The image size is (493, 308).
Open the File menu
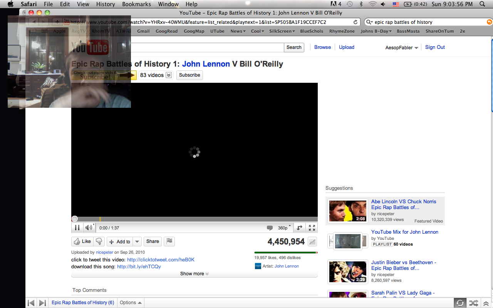[x=49, y=4]
